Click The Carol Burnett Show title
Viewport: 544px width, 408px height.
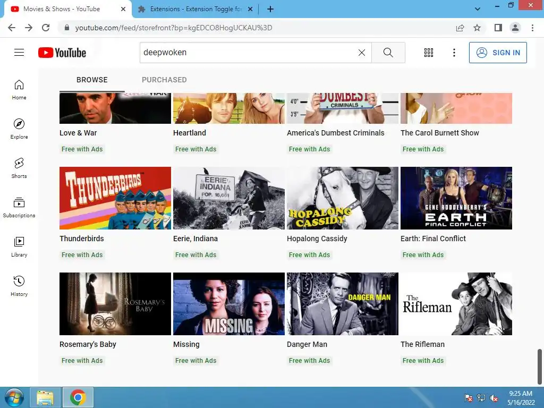coord(439,133)
